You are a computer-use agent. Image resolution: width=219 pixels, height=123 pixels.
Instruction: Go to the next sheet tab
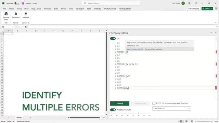click(x=8, y=118)
